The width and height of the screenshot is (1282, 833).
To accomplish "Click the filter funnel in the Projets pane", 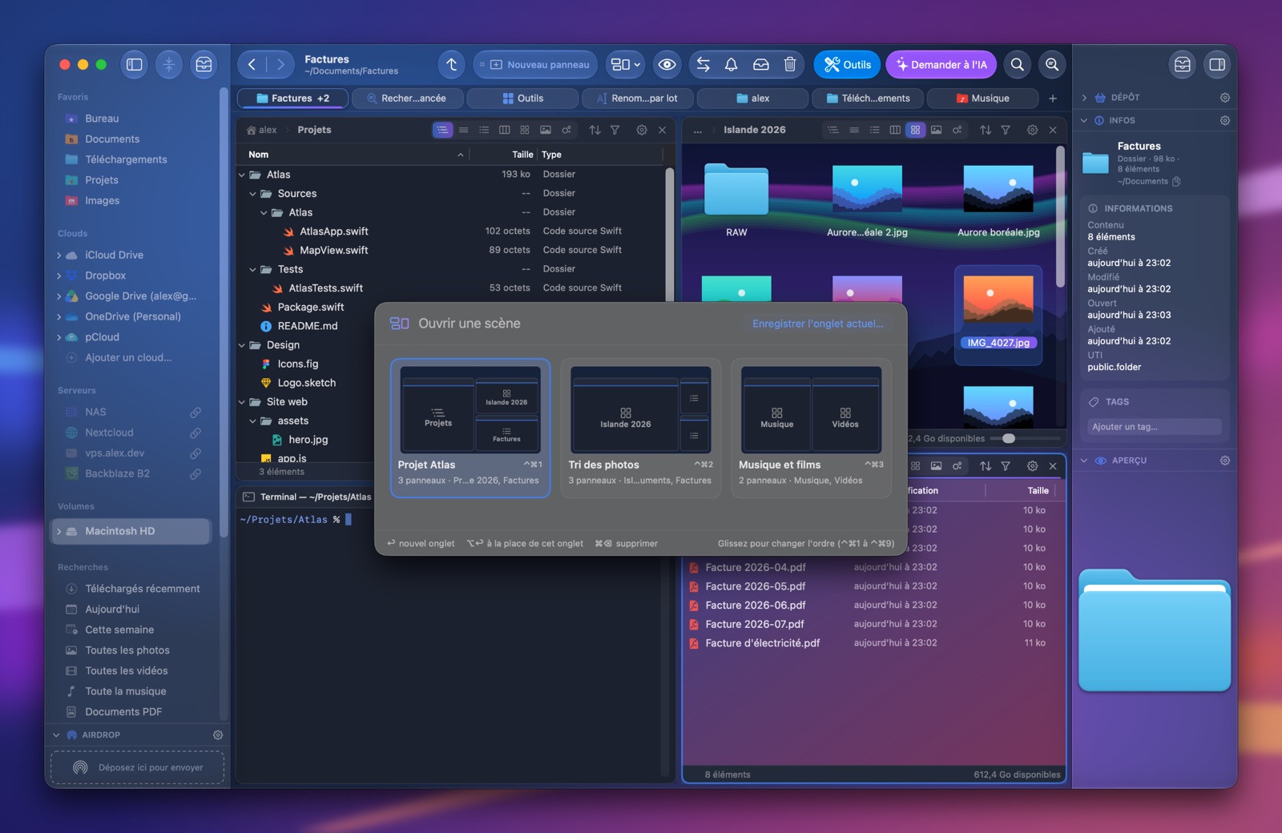I will (x=615, y=130).
